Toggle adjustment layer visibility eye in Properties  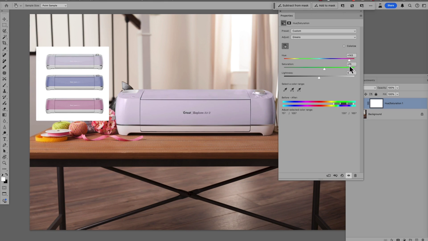(x=349, y=176)
